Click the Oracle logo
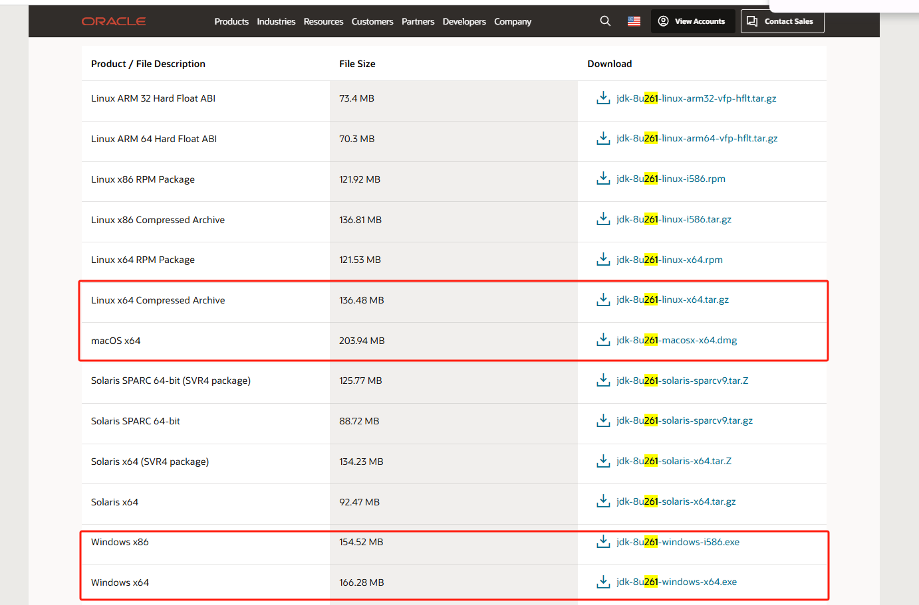 coord(114,21)
